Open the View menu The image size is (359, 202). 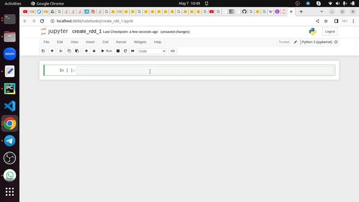[75, 42]
